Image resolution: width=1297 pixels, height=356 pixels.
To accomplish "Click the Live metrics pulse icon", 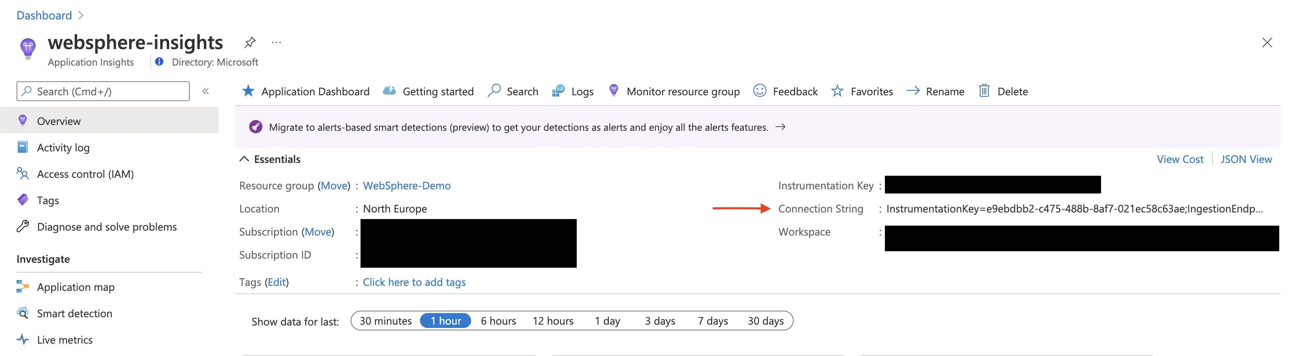I will click(x=23, y=339).
